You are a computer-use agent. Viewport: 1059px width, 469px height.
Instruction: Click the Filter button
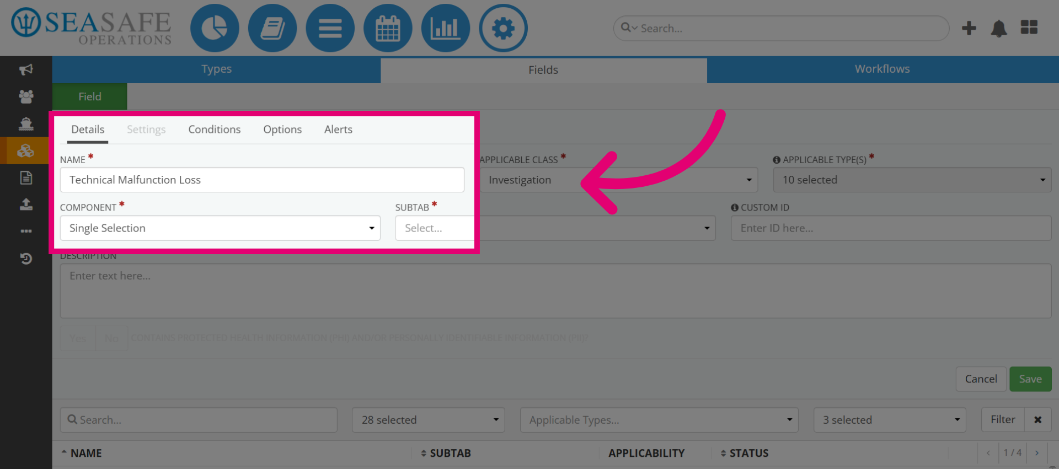[1003, 420]
